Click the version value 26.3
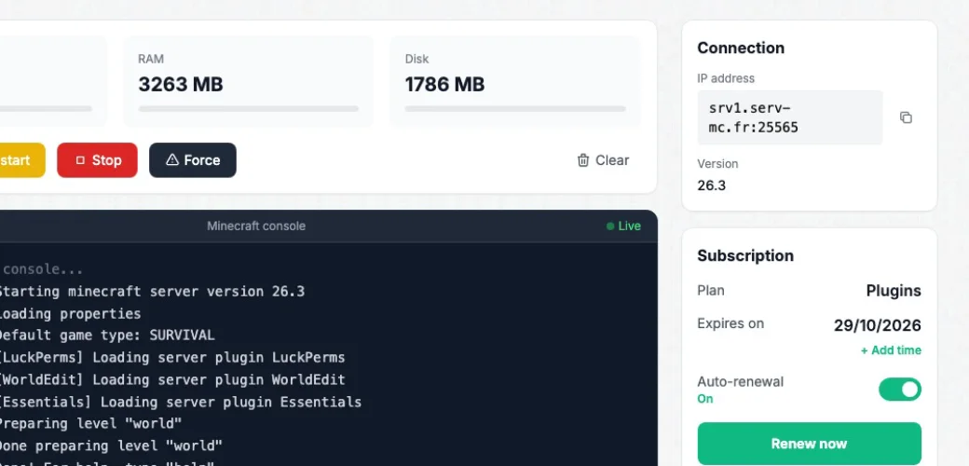The image size is (969, 466). [711, 185]
